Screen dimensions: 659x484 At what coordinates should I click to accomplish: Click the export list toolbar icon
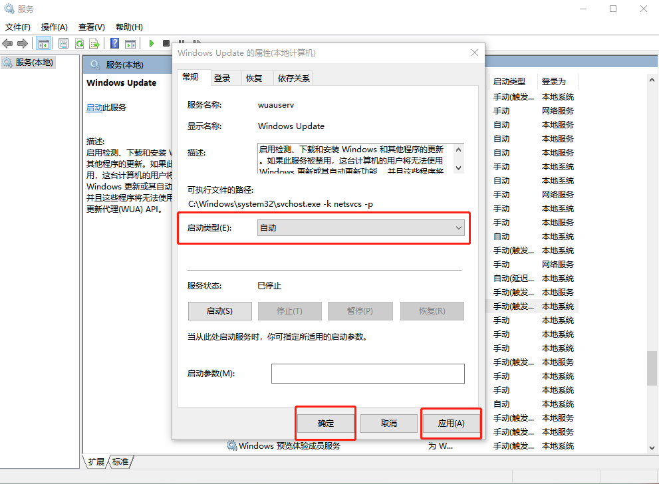click(x=94, y=43)
